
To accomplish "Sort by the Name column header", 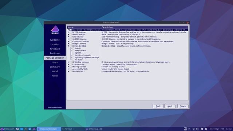I will [x=84, y=27].
